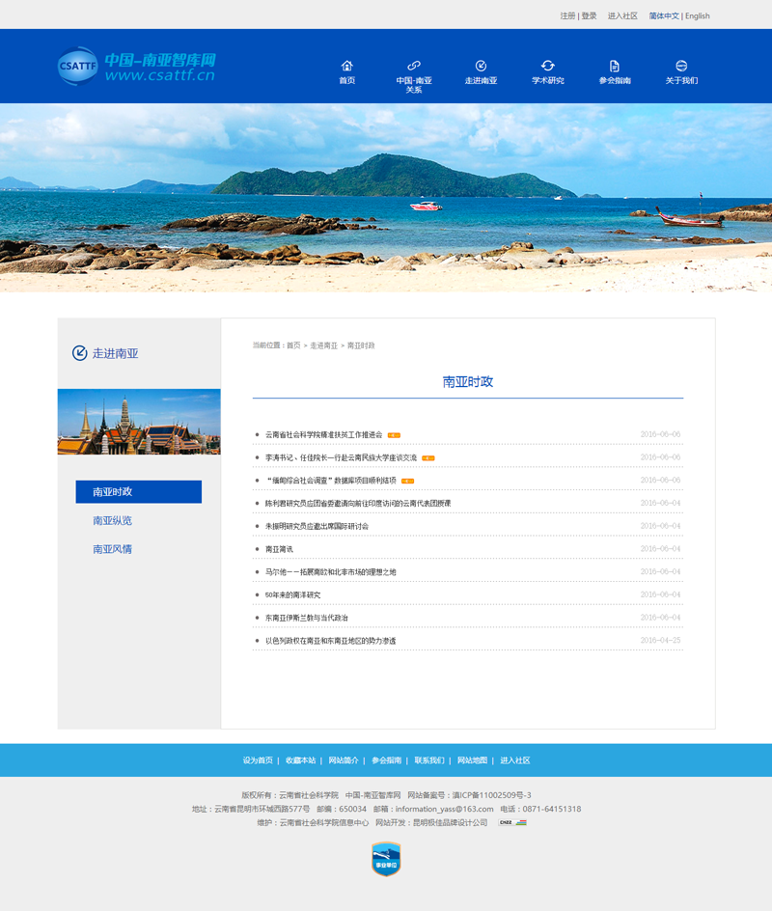Viewport: 772px width, 911px height.
Task: Open the article 朱振明研究员应邀出席国际研讨会
Action: pos(317,526)
